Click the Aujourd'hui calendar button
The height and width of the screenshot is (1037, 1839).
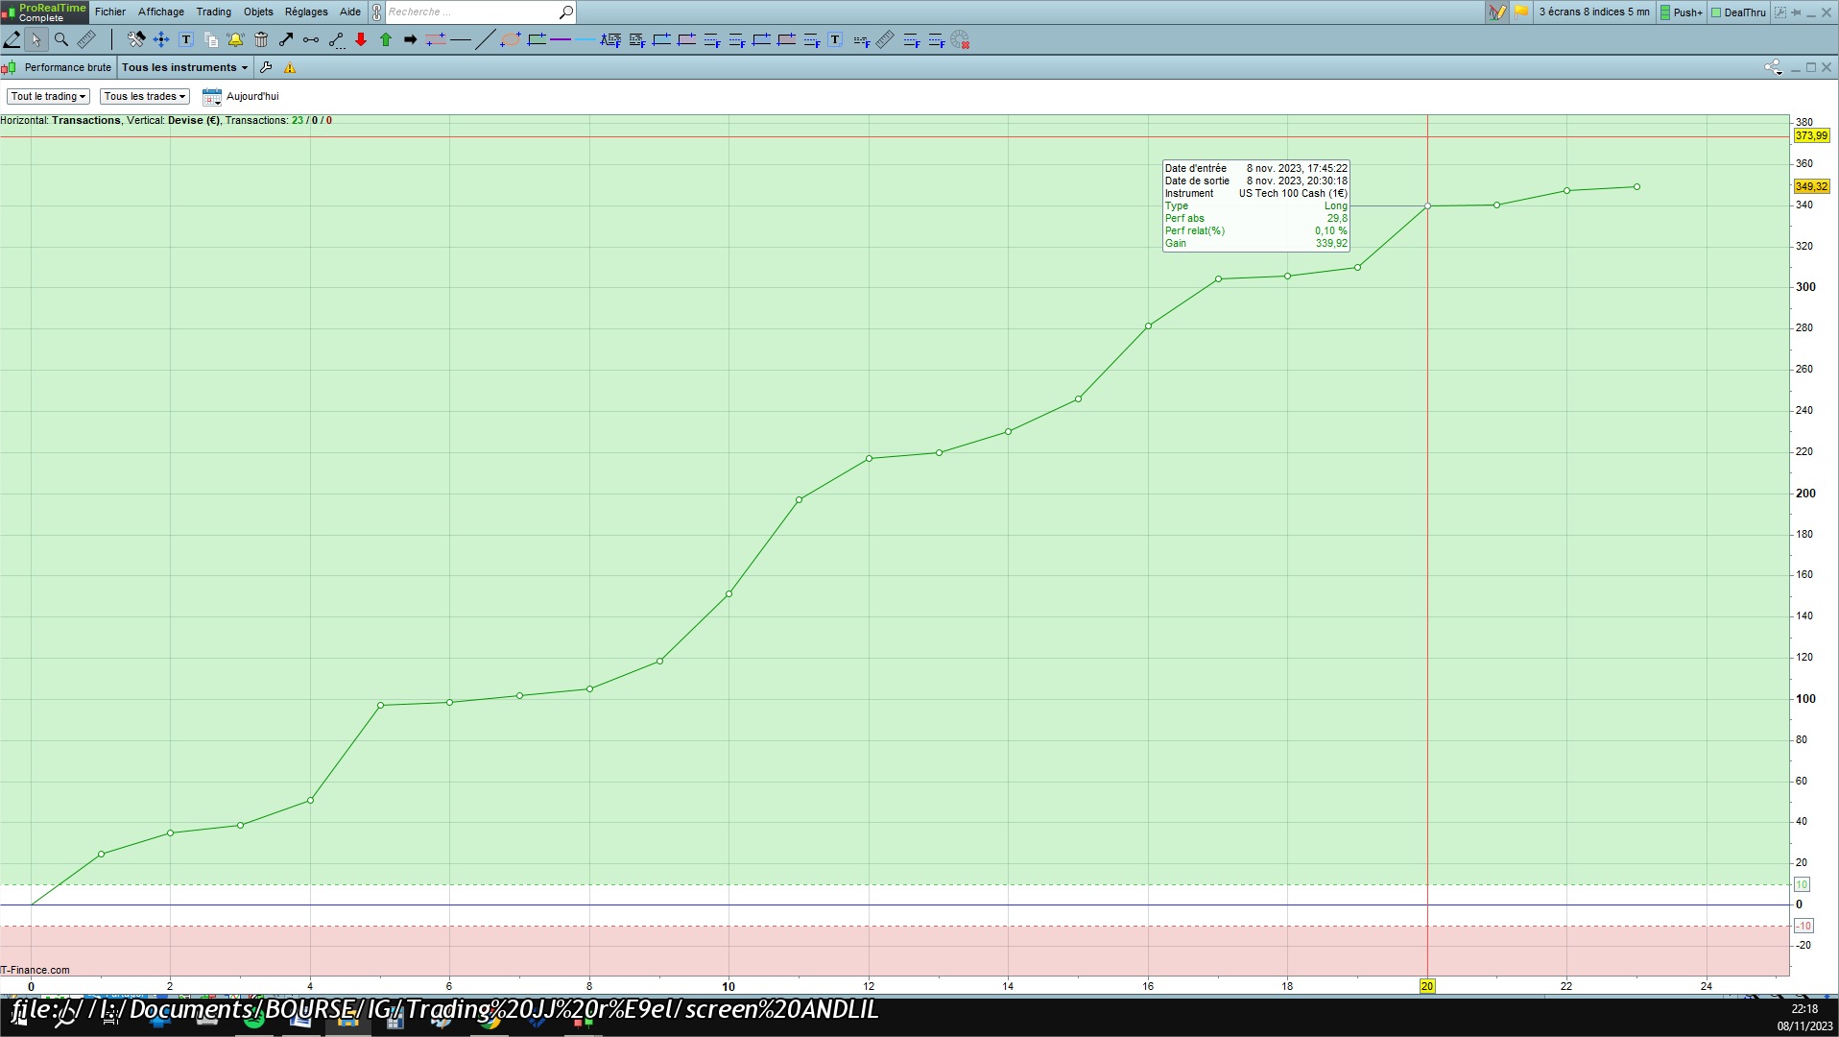tap(241, 96)
